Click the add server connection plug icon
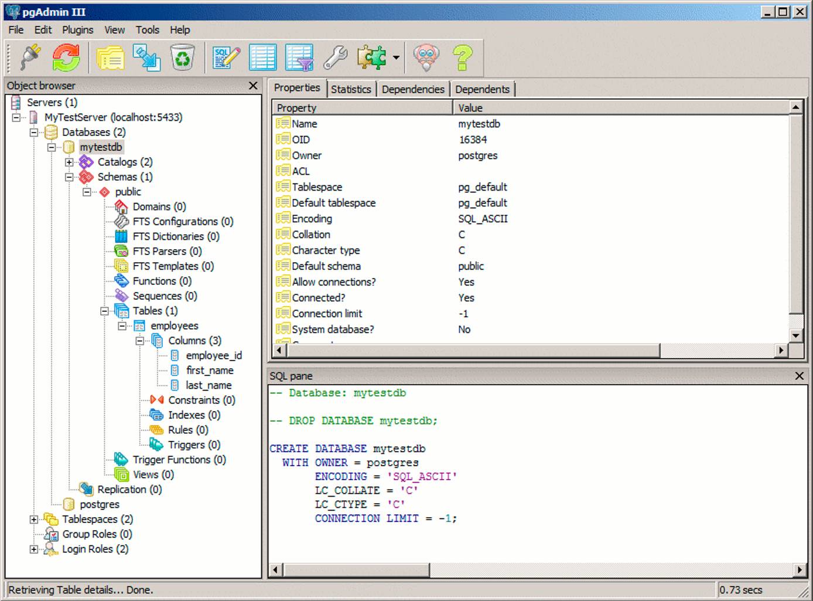Screen dimensions: 813x601 [x=29, y=57]
